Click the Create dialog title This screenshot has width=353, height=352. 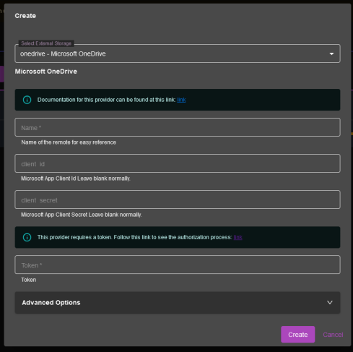click(x=25, y=16)
